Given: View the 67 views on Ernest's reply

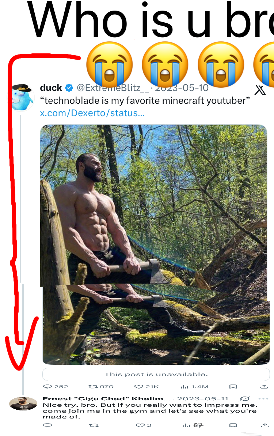Looking at the screenshot, I should pyautogui.click(x=193, y=425).
